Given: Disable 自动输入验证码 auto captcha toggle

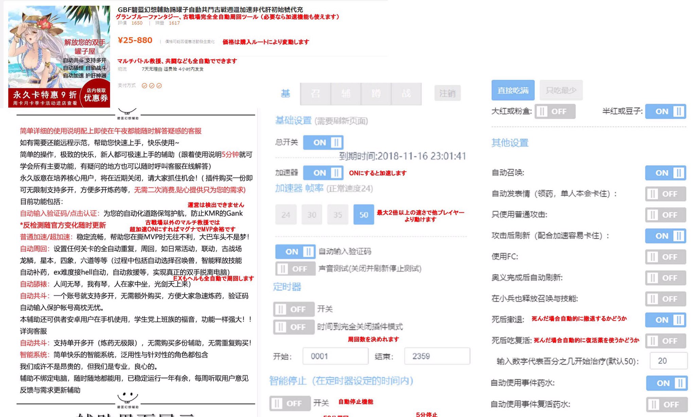Looking at the screenshot, I should (x=295, y=252).
